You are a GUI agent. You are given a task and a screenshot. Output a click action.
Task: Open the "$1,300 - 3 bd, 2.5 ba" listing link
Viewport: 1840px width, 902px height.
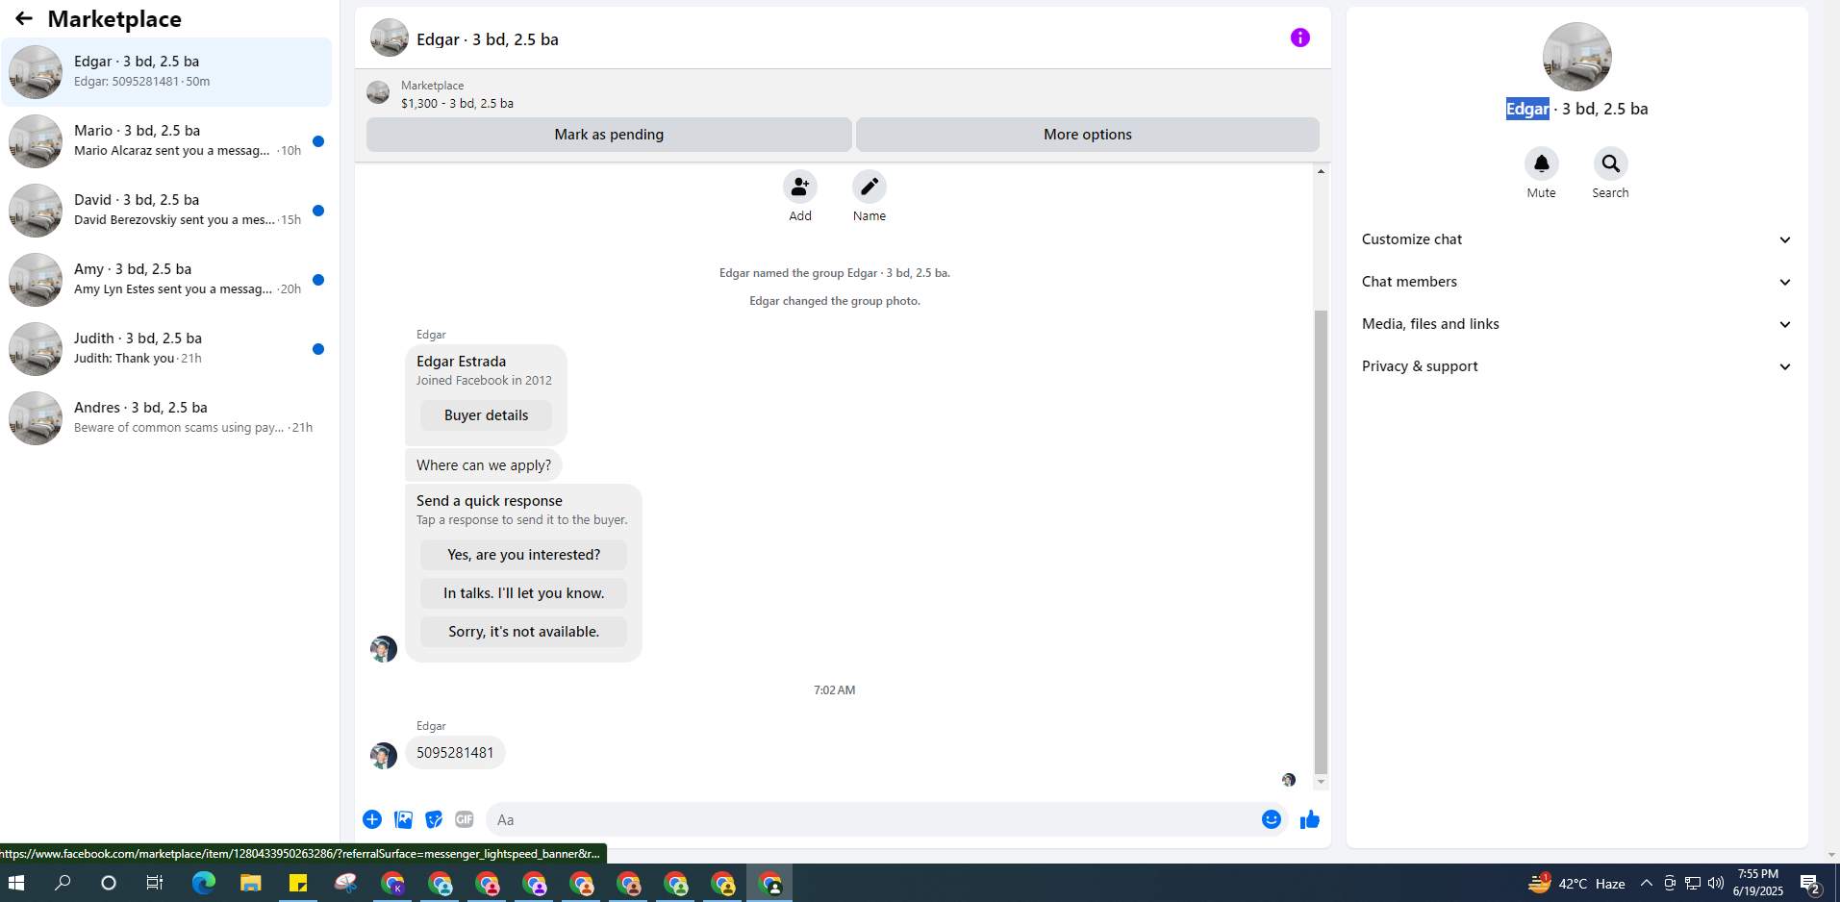[457, 103]
